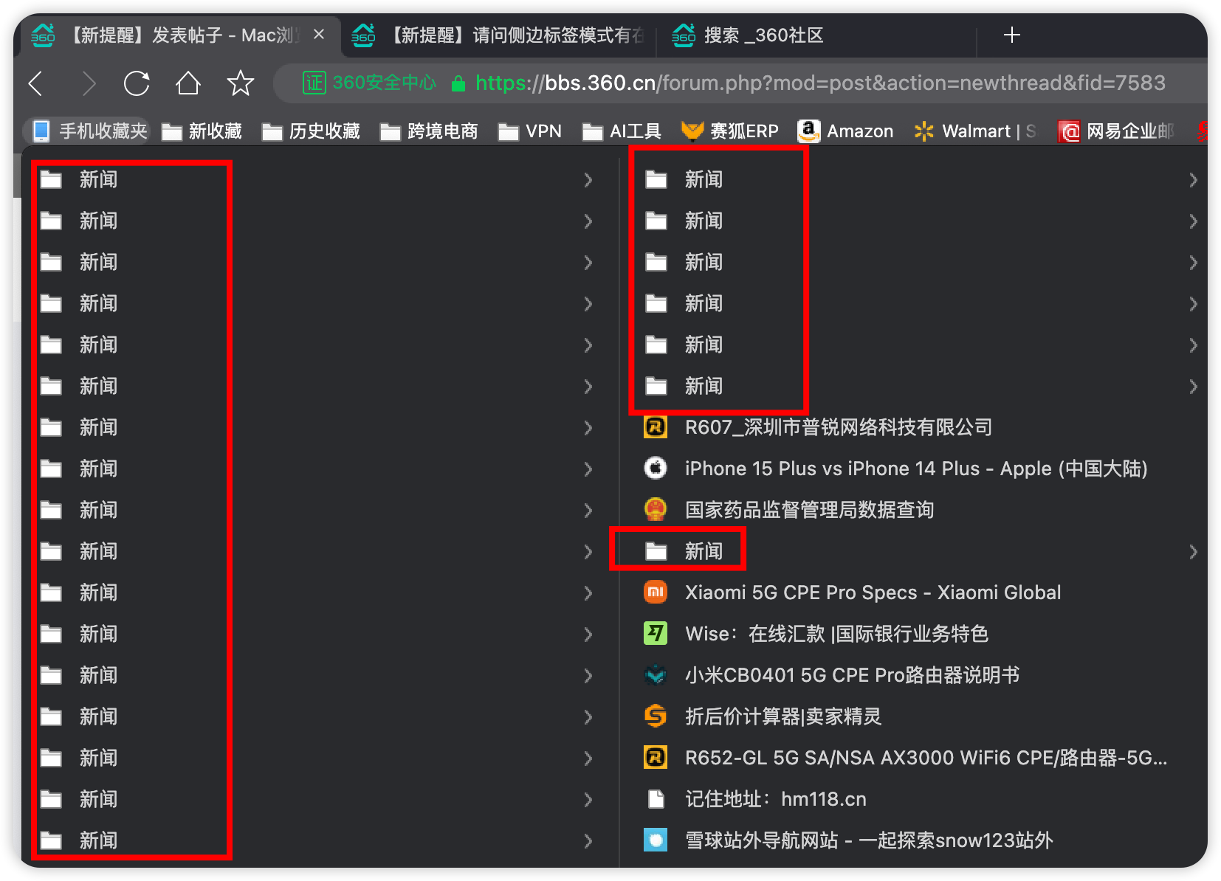Image resolution: width=1221 pixels, height=881 pixels.
Task: Click the 360安全中心 certificate badge
Action: tap(369, 83)
